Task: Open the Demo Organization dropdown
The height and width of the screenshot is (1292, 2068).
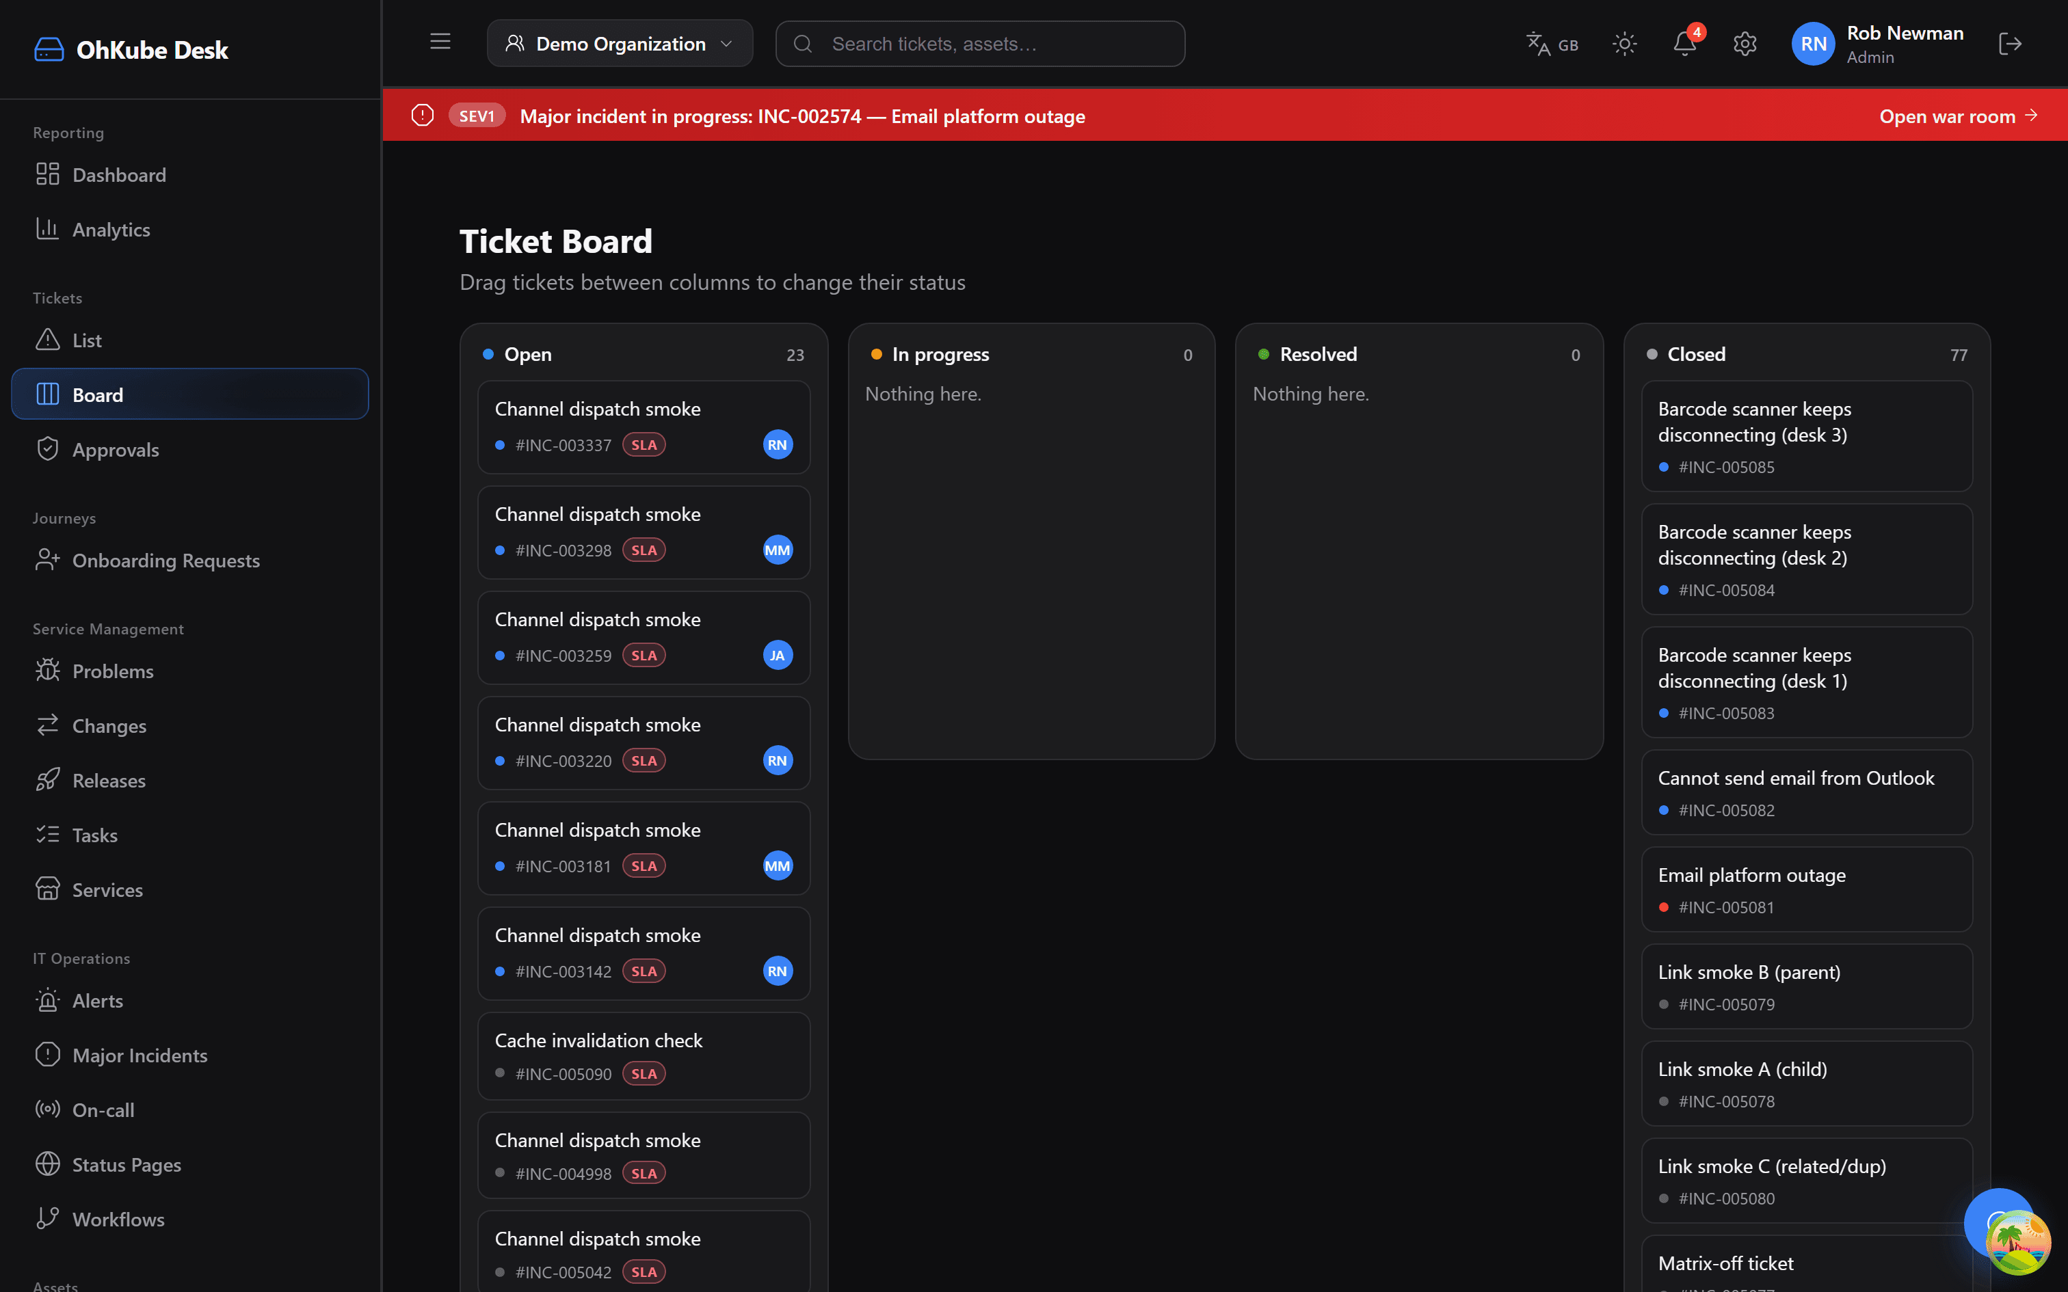Action: click(x=620, y=44)
